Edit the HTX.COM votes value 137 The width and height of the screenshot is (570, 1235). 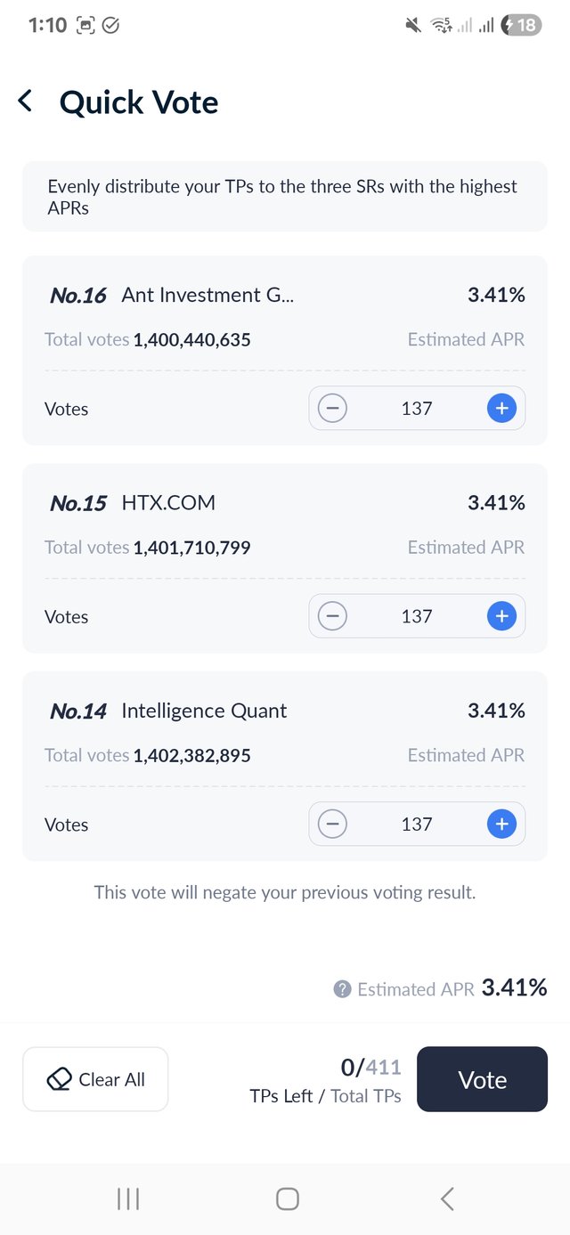417,616
